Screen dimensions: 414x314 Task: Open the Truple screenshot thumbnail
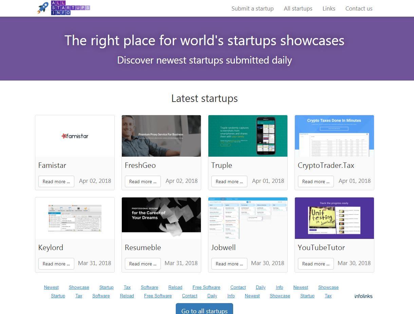[248, 136]
